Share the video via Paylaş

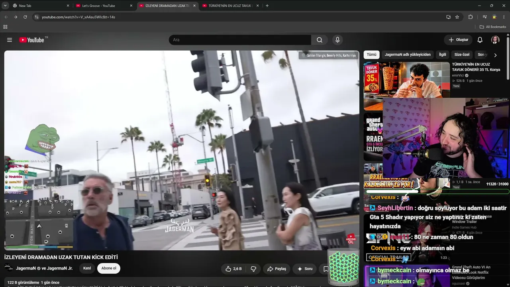coord(277,269)
